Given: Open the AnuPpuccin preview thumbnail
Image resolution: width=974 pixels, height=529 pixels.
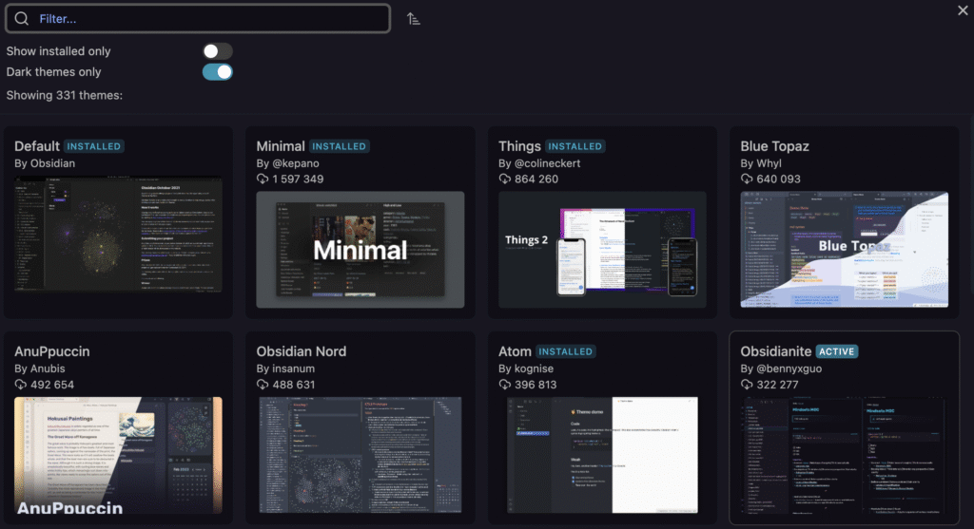Looking at the screenshot, I should coord(118,455).
